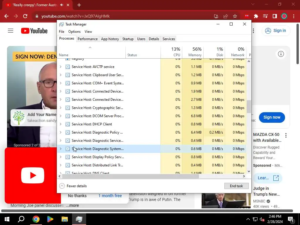Viewport: 300px width, 225px height.
Task: Open ad info circle icon
Action: pos(281,54)
